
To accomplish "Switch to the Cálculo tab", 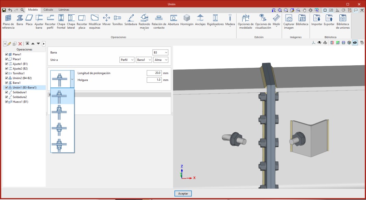I will [48, 10].
